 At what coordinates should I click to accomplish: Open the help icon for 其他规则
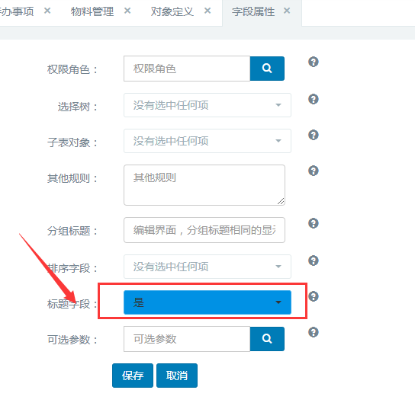314,171
